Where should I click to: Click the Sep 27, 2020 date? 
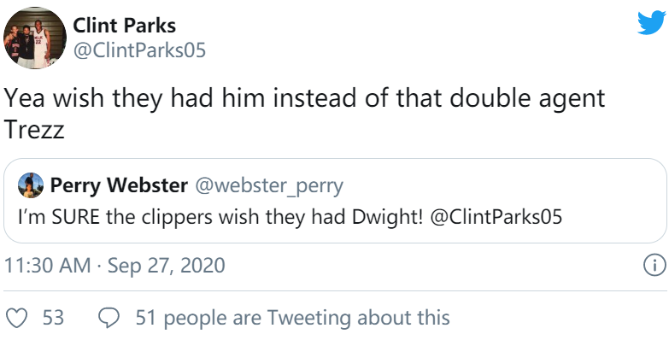[x=167, y=266]
